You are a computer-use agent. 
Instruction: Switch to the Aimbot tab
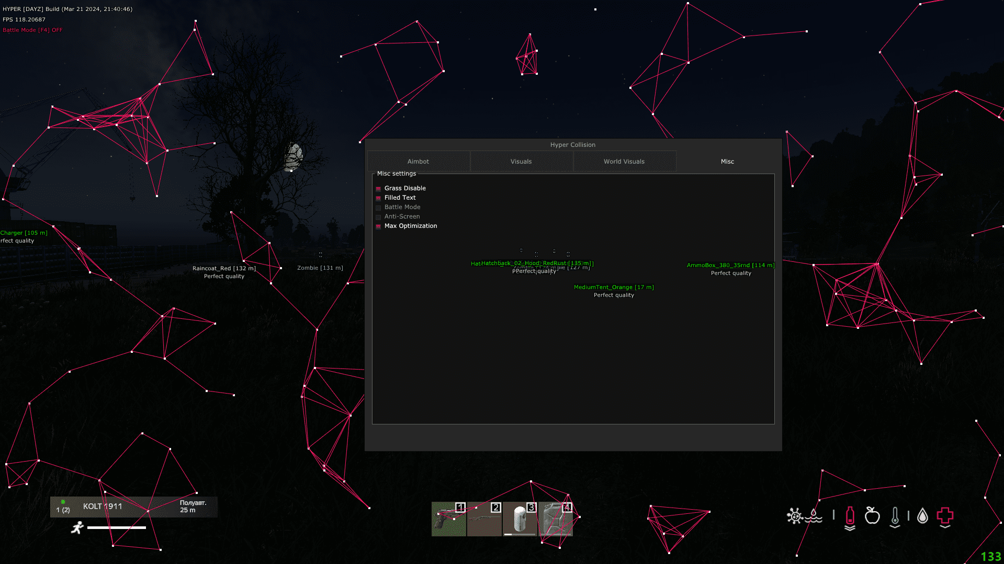tap(418, 162)
